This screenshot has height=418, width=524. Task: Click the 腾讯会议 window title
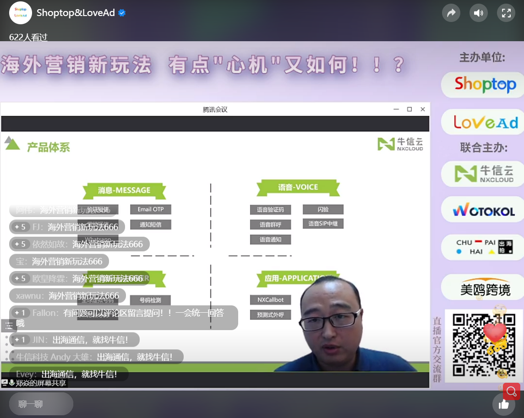(215, 109)
